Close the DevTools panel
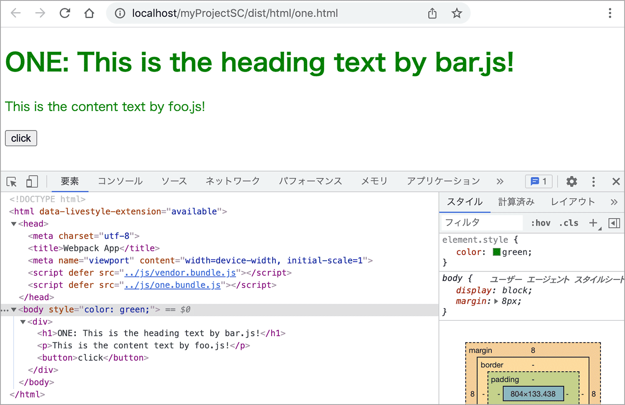Viewport: 625px width, 405px height. pos(616,182)
